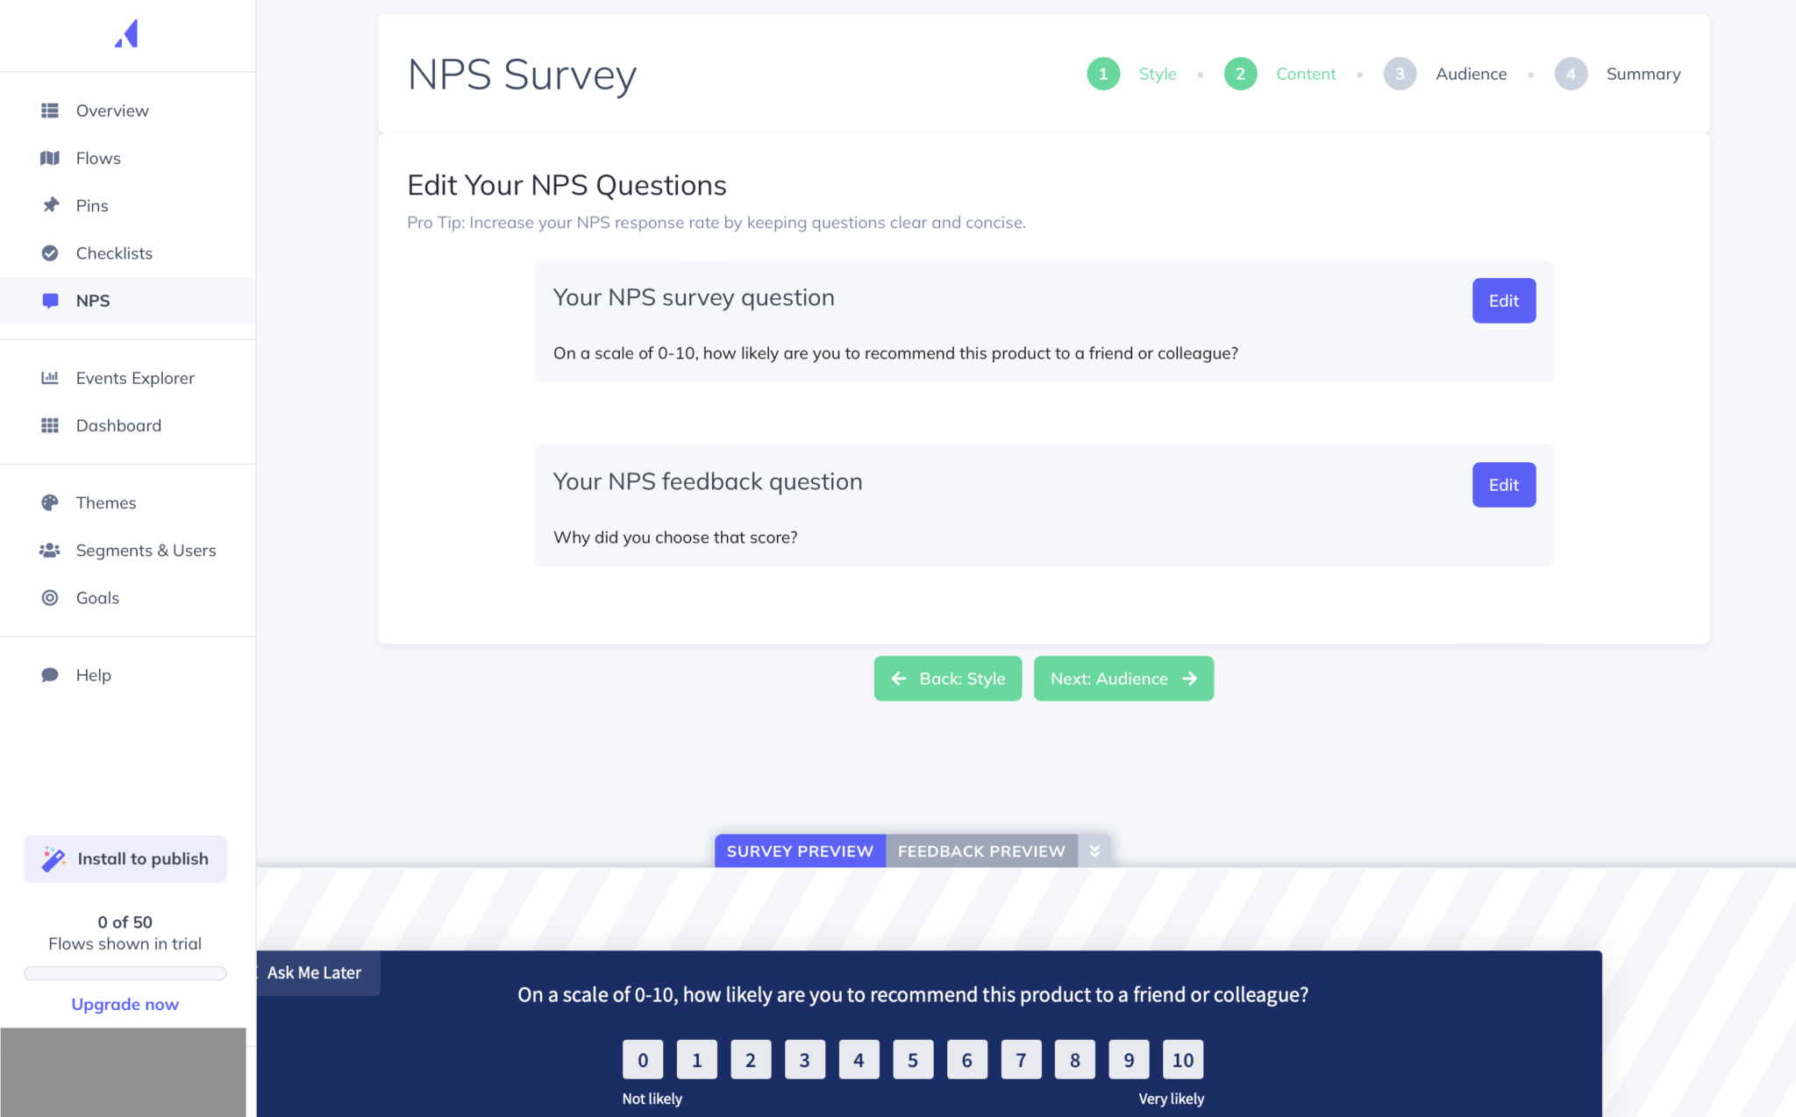
Task: Click the Upgrade now link
Action: [x=125, y=1002]
